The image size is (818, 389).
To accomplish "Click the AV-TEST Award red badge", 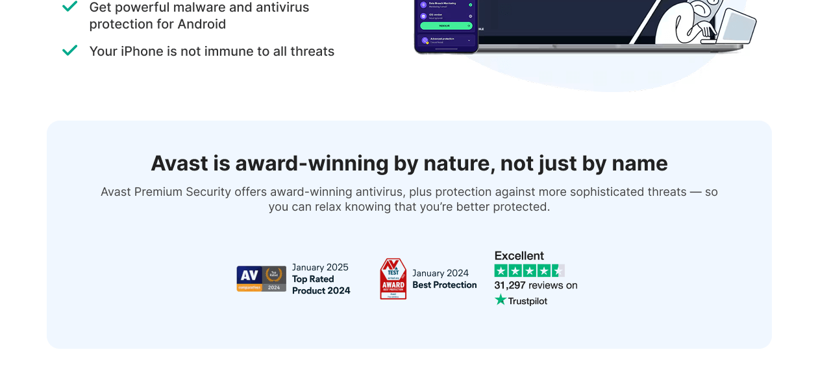I will point(393,279).
